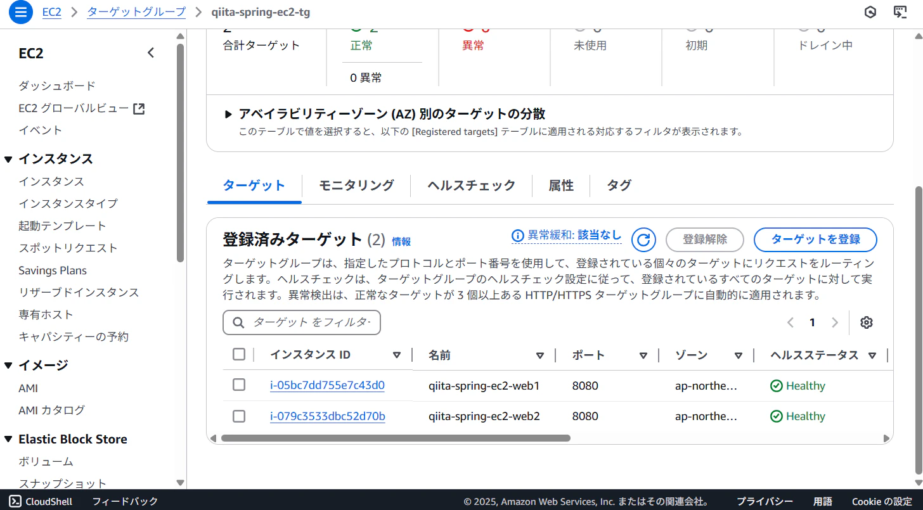Sort by ヘルスステータス column arrow

872,355
